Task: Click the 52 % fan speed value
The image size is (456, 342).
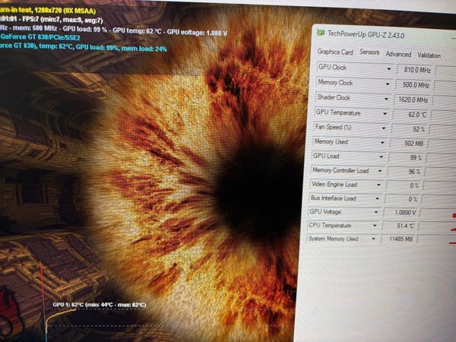Action: 410,129
